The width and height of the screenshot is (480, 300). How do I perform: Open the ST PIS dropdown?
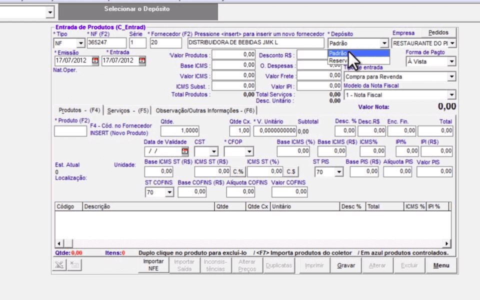point(339,172)
